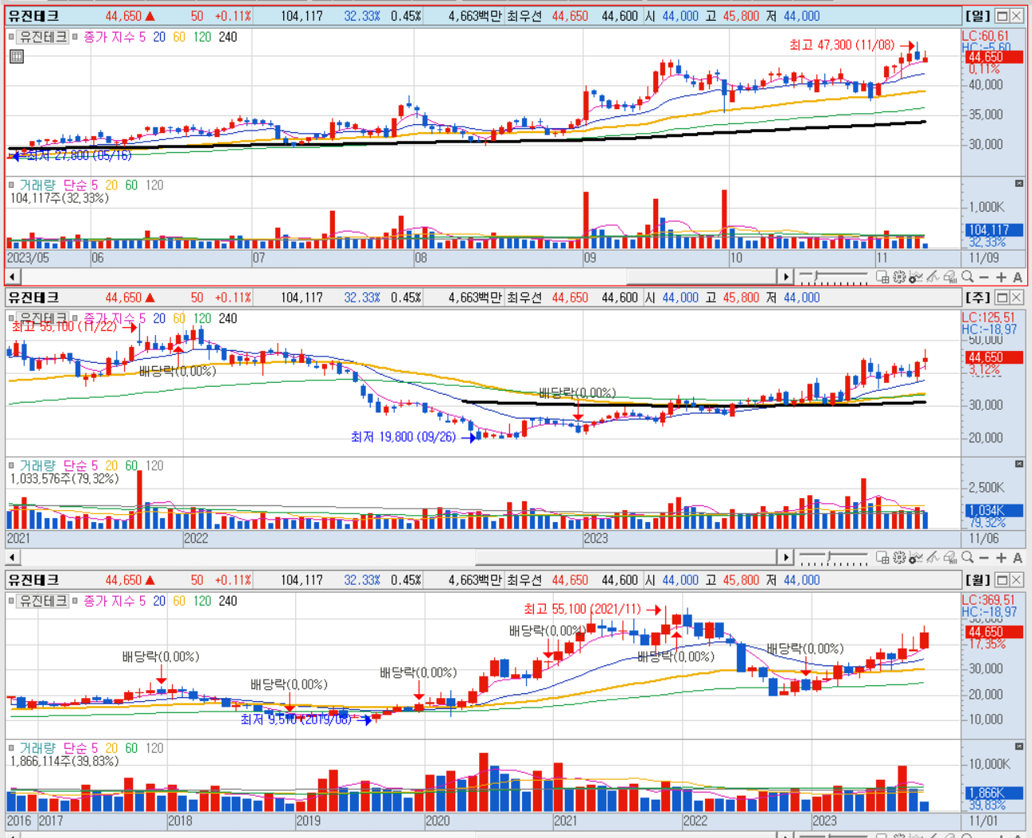Click magnifier icon in the daily chart toolbar

coord(967,277)
